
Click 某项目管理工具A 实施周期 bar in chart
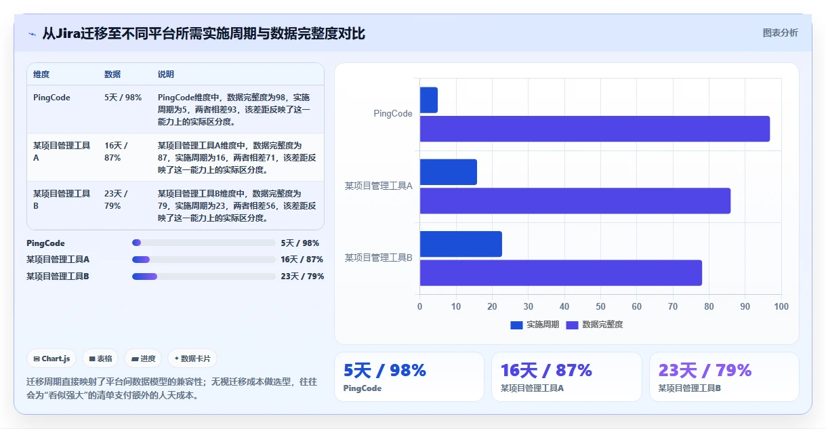[448, 172]
